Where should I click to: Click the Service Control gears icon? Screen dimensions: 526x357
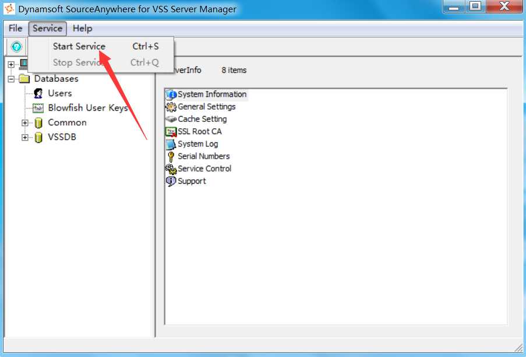[171, 169]
